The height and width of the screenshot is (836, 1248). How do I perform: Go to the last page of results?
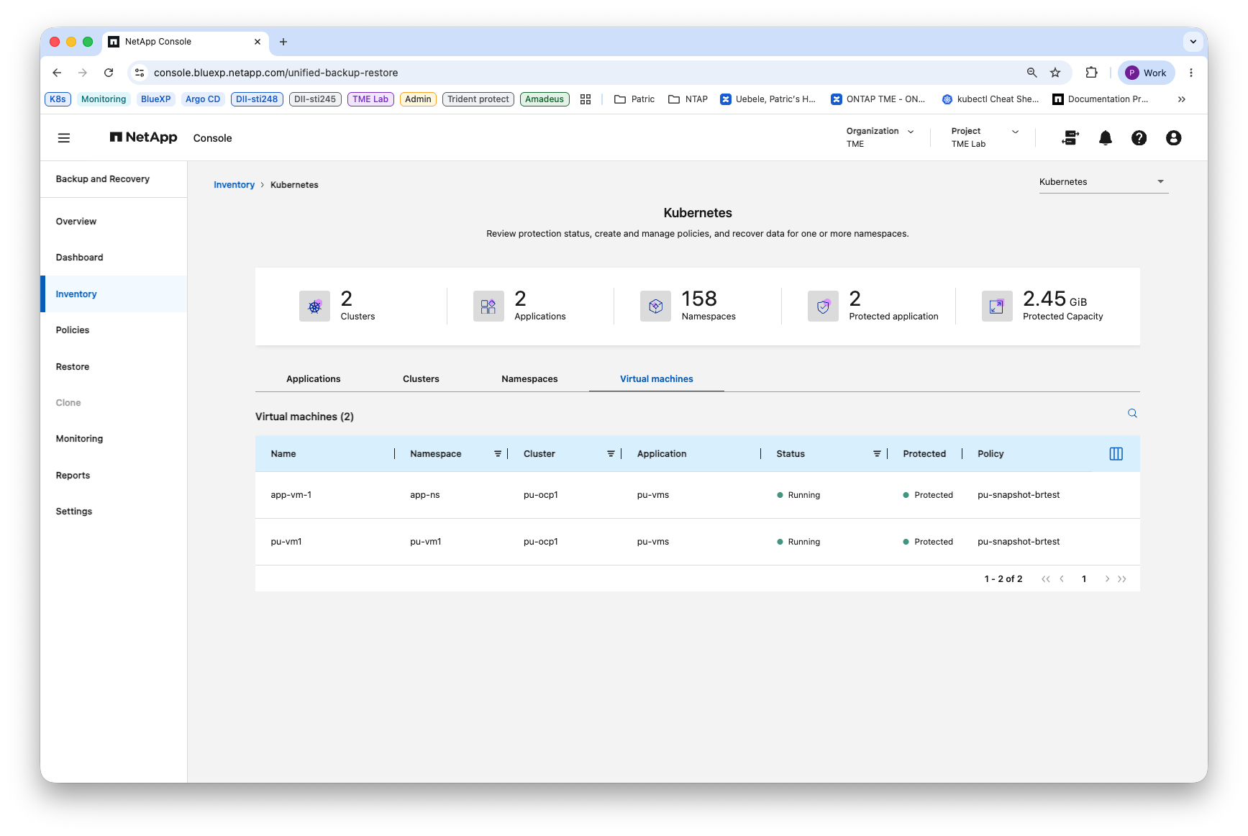tap(1122, 579)
